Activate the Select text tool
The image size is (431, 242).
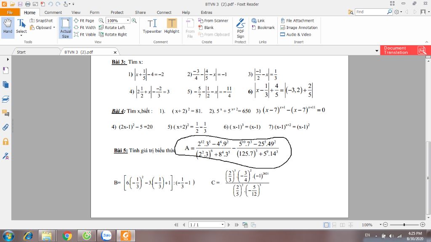coord(21,26)
